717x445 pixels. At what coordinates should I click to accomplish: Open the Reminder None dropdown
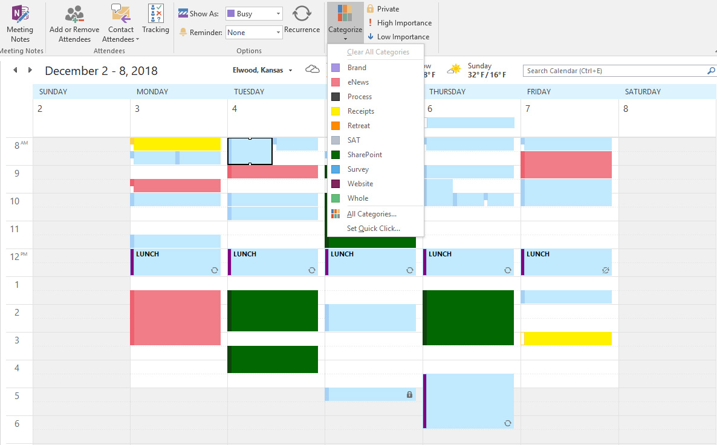pos(278,33)
